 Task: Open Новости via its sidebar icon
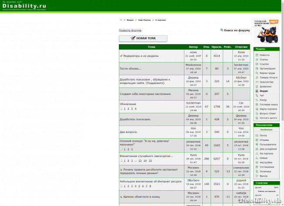[x=256, y=55]
